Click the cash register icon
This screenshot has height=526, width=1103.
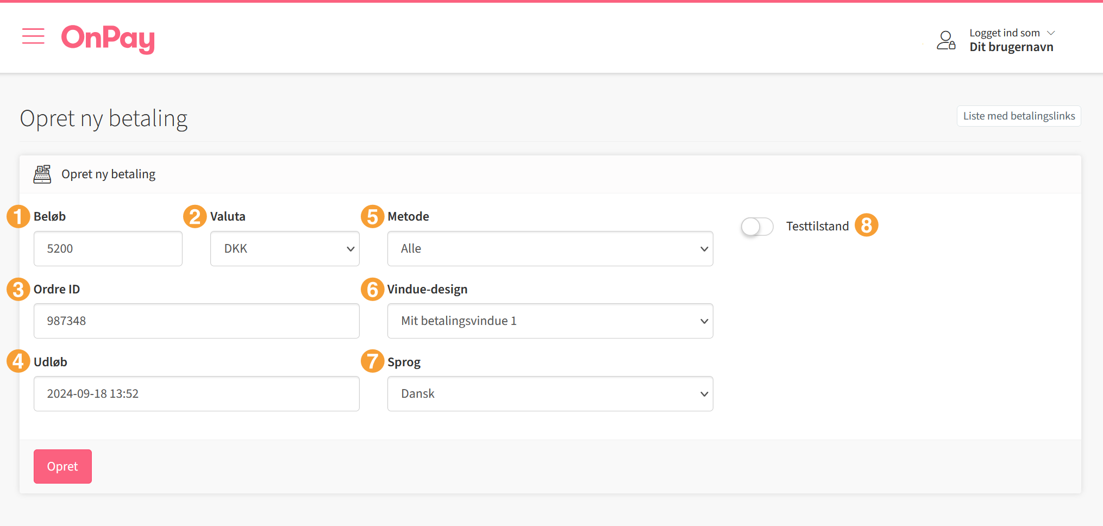pos(42,174)
